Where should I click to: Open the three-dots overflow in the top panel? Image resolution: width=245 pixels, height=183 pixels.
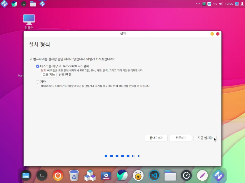198,4
